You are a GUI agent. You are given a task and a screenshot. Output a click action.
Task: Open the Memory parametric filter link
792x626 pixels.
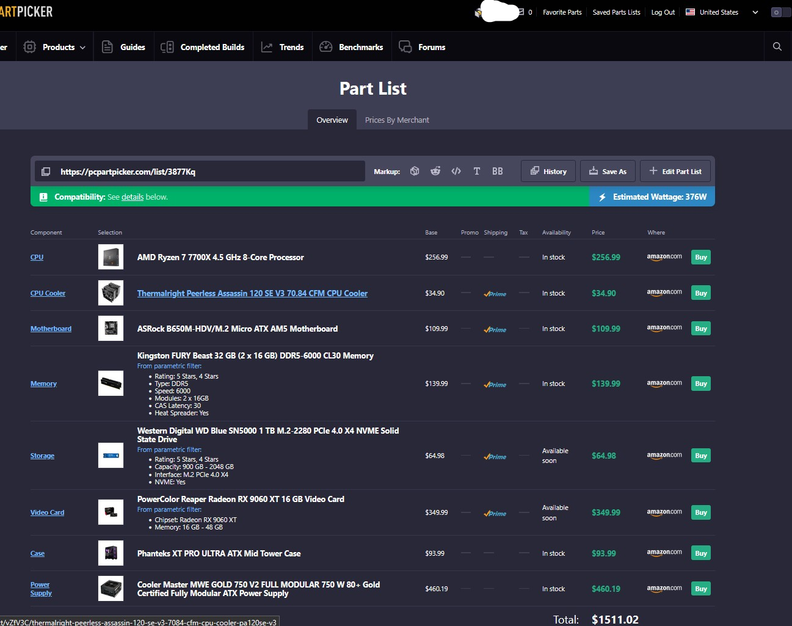(169, 366)
